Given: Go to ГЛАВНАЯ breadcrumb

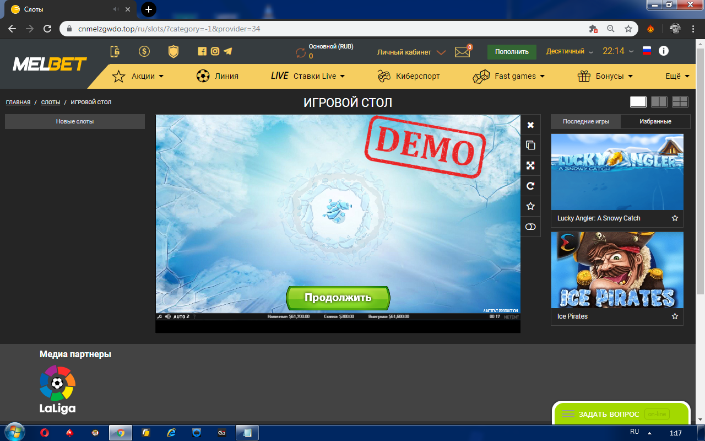Looking at the screenshot, I should coord(18,103).
